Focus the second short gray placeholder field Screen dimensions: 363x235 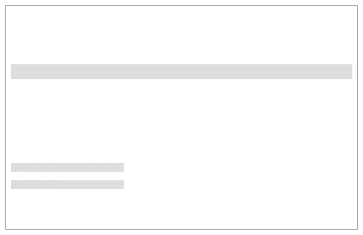pyautogui.click(x=67, y=185)
